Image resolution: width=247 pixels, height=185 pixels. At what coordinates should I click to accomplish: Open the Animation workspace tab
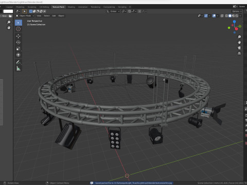click(x=83, y=7)
